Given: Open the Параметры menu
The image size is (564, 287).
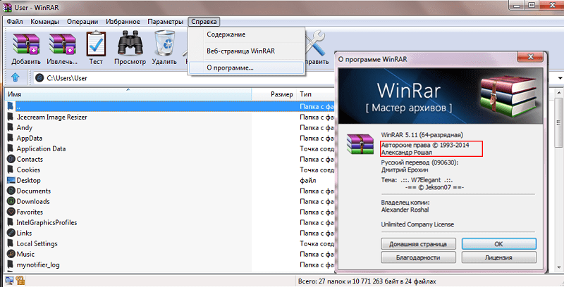Looking at the screenshot, I should (166, 22).
